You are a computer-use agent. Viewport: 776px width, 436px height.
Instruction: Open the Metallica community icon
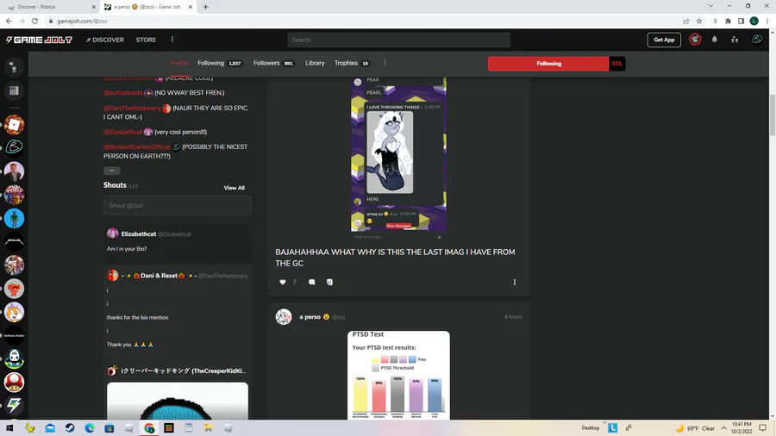[14, 242]
